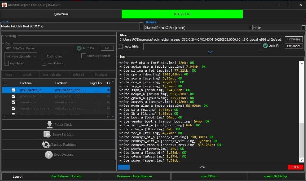Select the MTK V5 / V6 tab
306x181 pixels.
coord(182,14)
